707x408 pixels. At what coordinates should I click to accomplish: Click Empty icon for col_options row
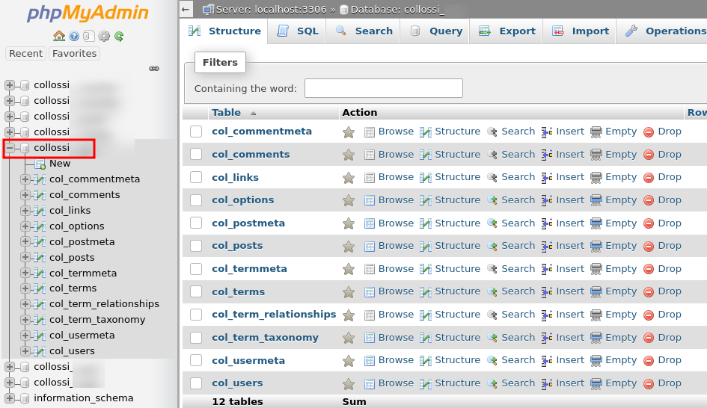point(596,200)
